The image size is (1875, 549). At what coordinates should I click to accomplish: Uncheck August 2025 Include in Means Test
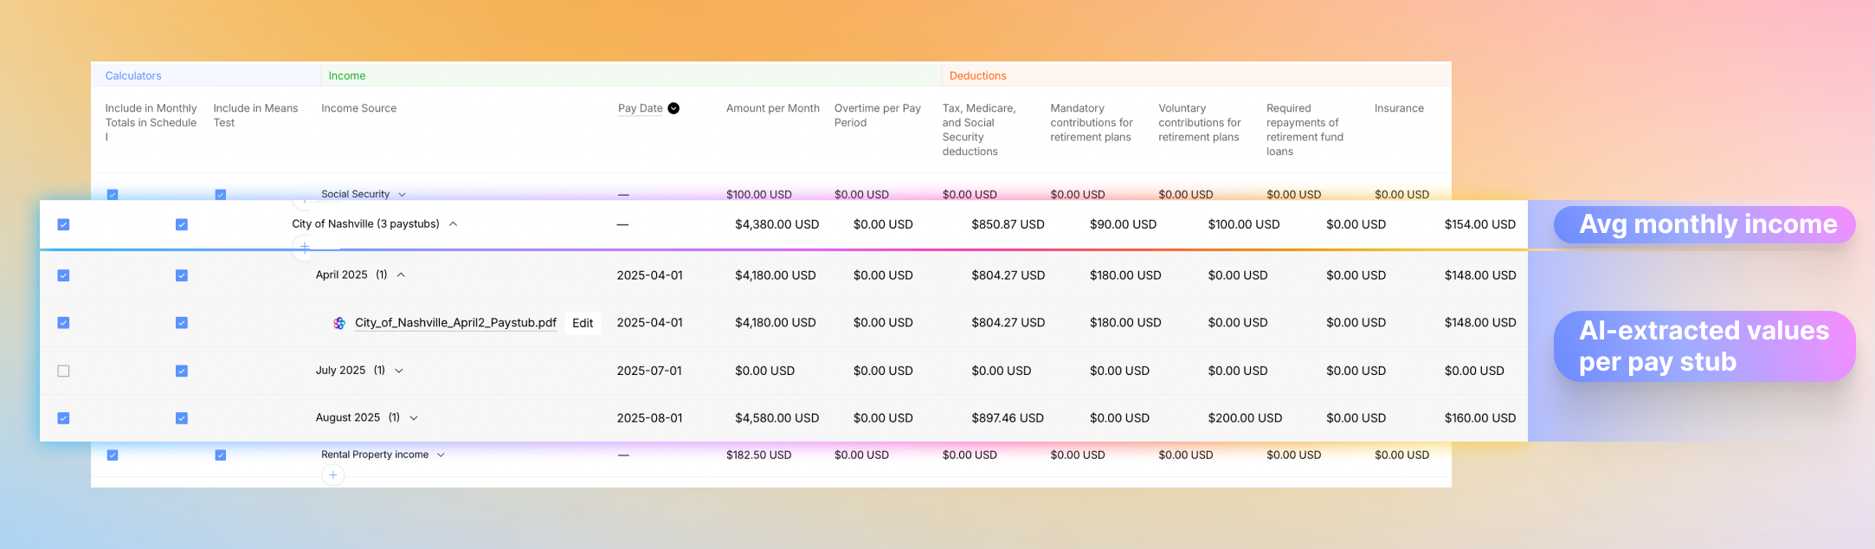click(182, 418)
